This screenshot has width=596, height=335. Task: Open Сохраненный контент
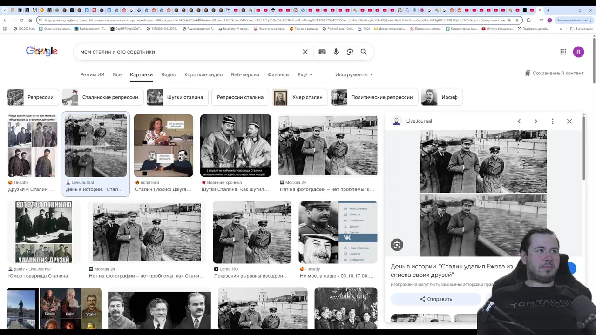point(554,73)
